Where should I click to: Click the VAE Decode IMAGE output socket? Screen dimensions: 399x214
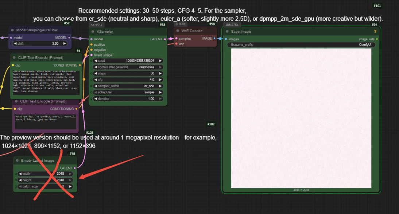(214, 38)
